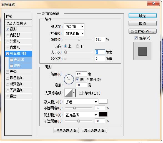Click the 高度 field showing 30
The height and width of the screenshot is (143, 163).
[x=81, y=85]
